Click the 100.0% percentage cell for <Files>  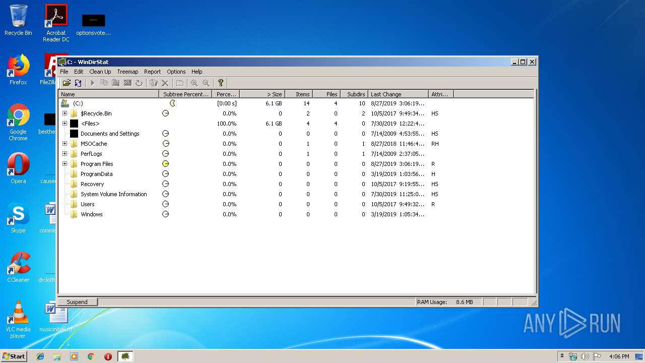coord(226,124)
